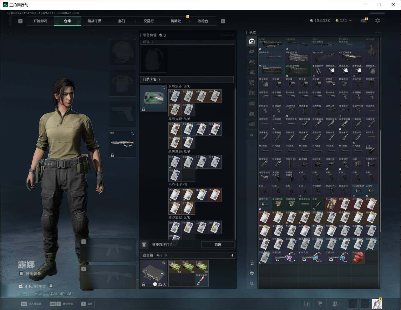Viewport: 401px width, 310px height.
Task: Click the empty backpack slot
Action: click(153, 59)
